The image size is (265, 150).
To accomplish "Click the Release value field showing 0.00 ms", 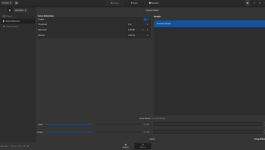I will click(x=134, y=35).
